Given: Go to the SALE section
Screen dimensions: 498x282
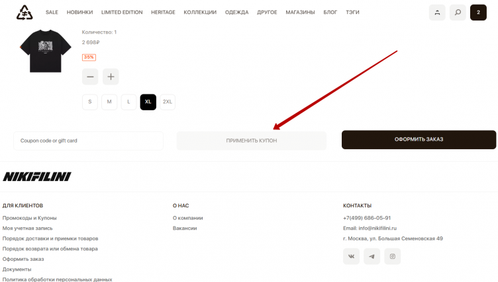Looking at the screenshot, I should [x=52, y=13].
